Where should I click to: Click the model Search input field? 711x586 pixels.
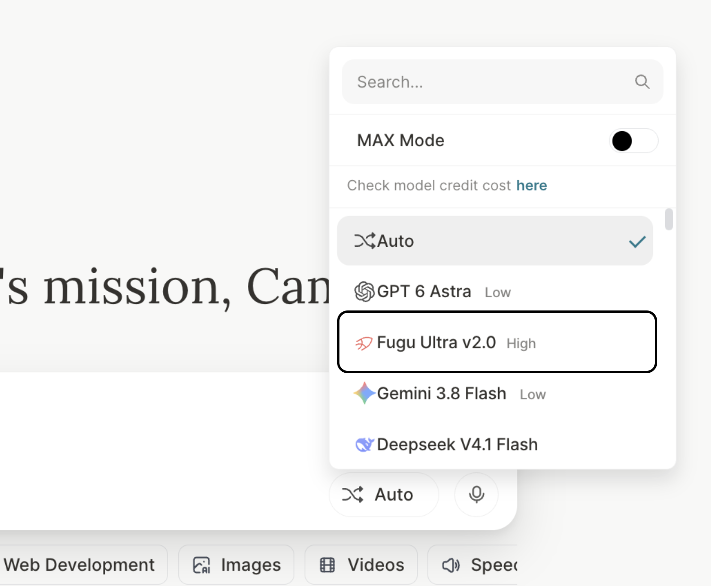point(502,82)
